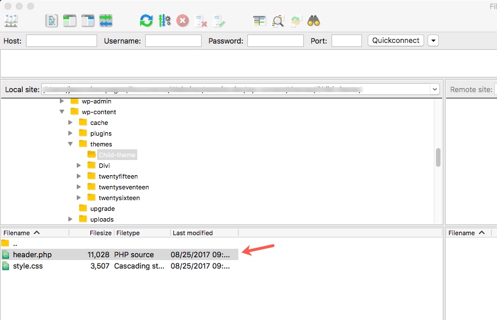Click the Quickconnect button
497x320 pixels.
pos(395,41)
